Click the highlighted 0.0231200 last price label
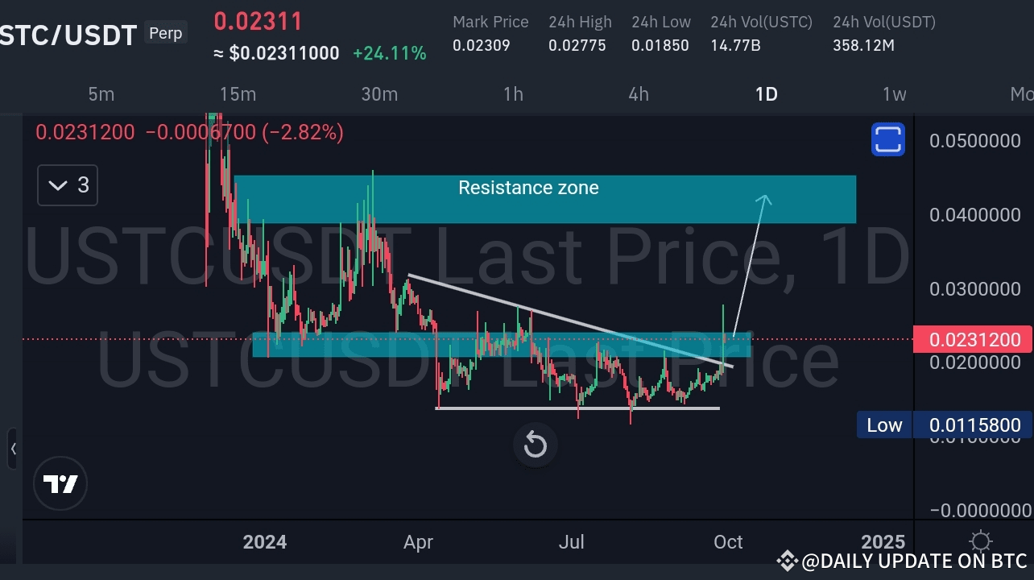Screen dimensions: 1034x580 [974, 339]
